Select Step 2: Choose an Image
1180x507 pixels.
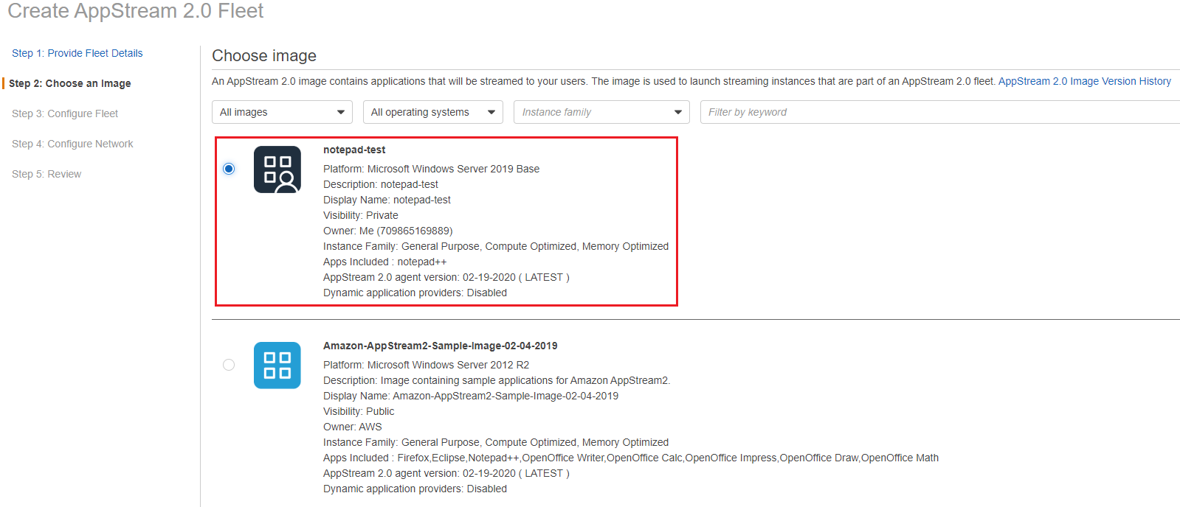pyautogui.click(x=70, y=83)
